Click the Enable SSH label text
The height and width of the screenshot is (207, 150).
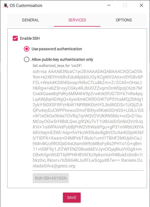(x=30, y=38)
